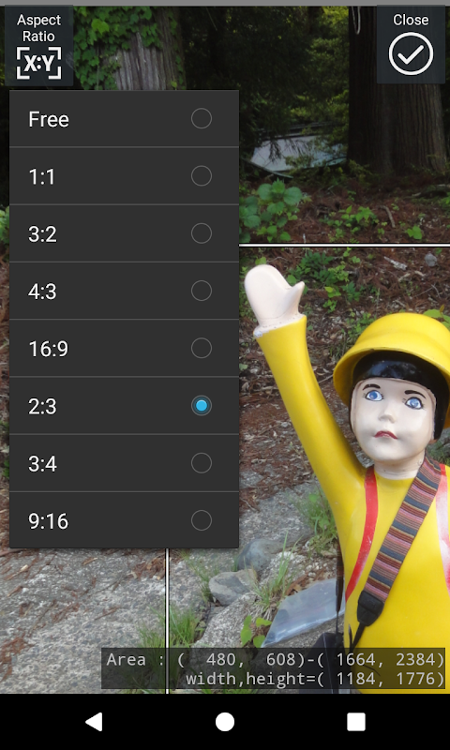Select the 1:1 radio button

click(202, 176)
